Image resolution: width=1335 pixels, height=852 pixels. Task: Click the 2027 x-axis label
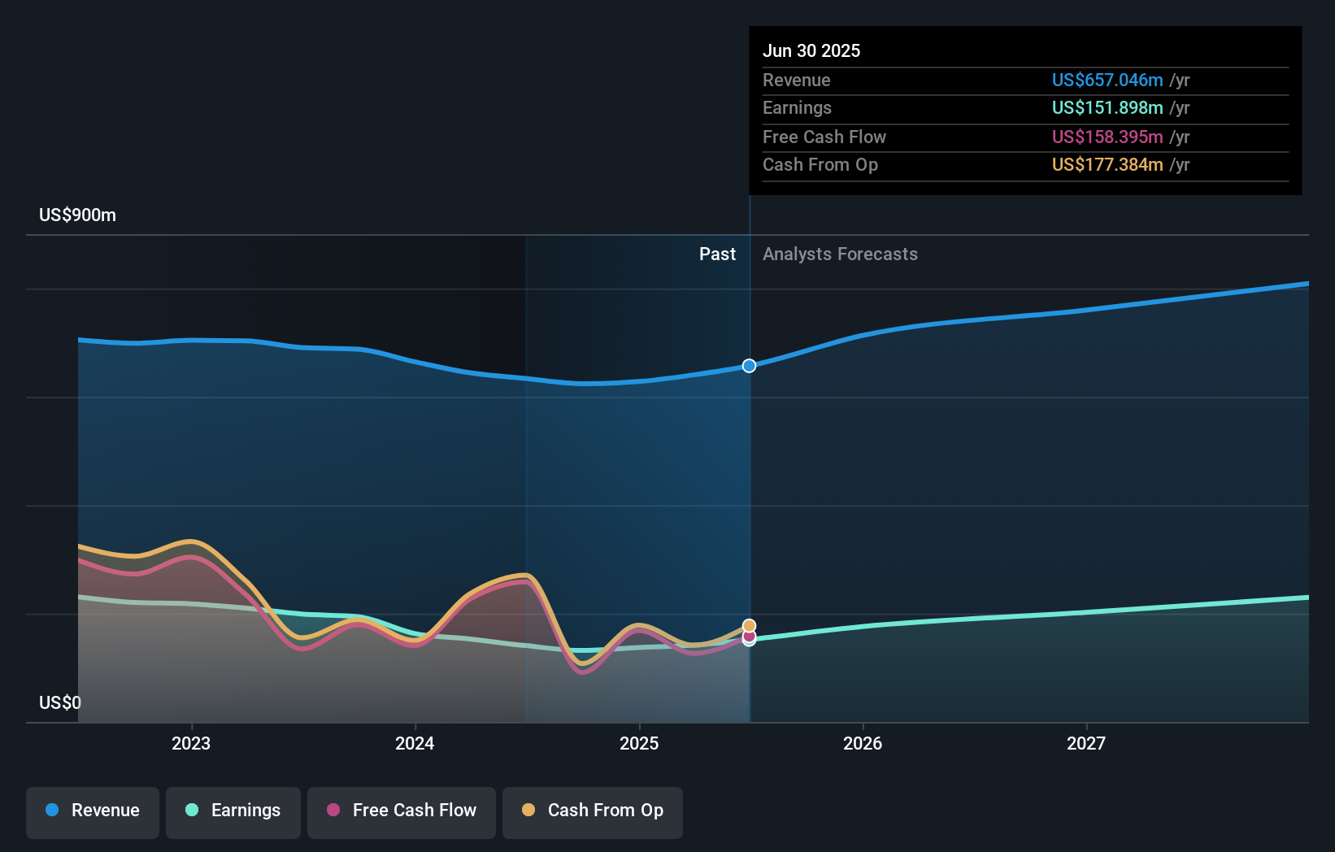pyautogui.click(x=1086, y=743)
